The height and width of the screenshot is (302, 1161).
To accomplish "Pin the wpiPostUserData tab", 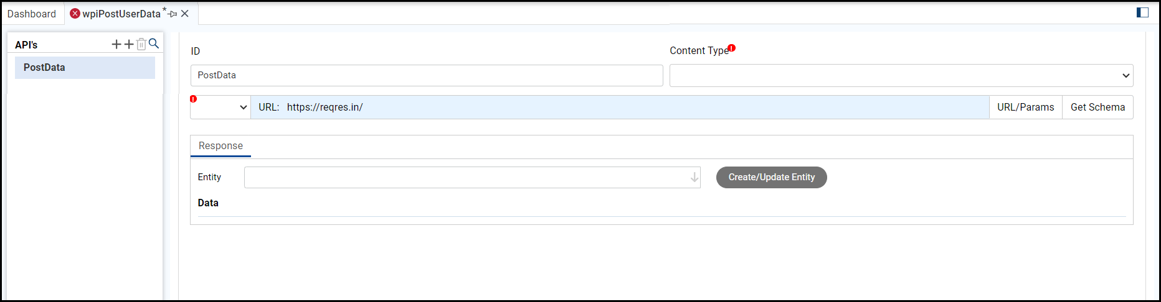I will 173,14.
